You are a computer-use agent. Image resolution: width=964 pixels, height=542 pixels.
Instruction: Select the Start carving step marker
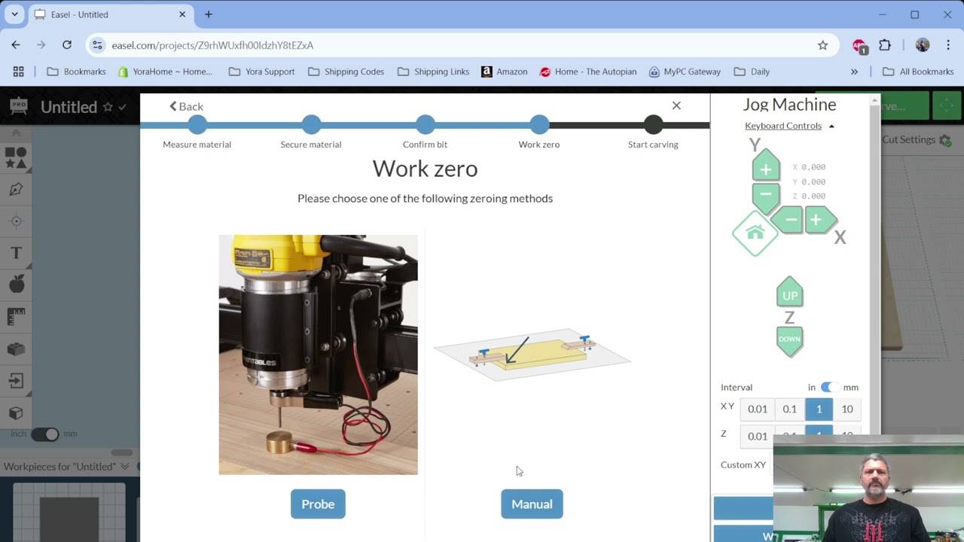pos(653,125)
